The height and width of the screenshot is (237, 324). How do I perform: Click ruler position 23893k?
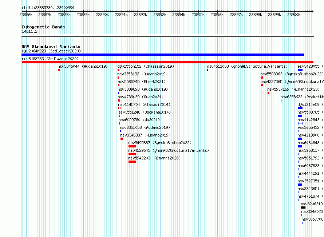coord(160,15)
